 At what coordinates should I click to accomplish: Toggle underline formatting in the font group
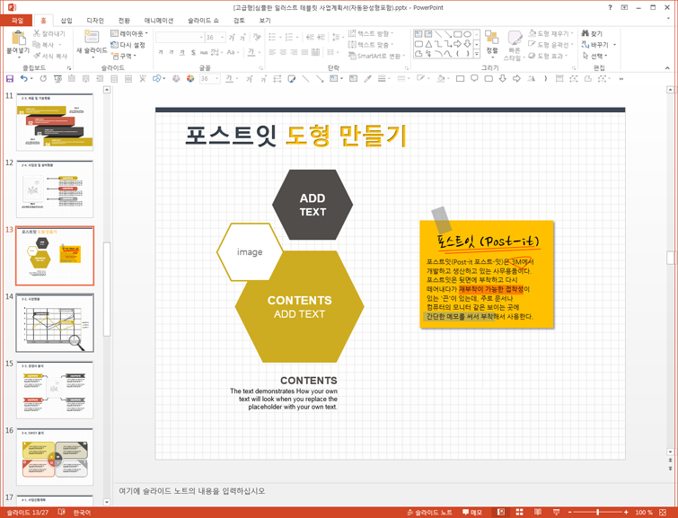pos(182,52)
